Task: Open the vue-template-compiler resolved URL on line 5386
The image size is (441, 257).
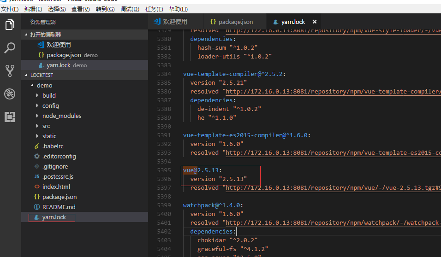Action: click(333, 92)
